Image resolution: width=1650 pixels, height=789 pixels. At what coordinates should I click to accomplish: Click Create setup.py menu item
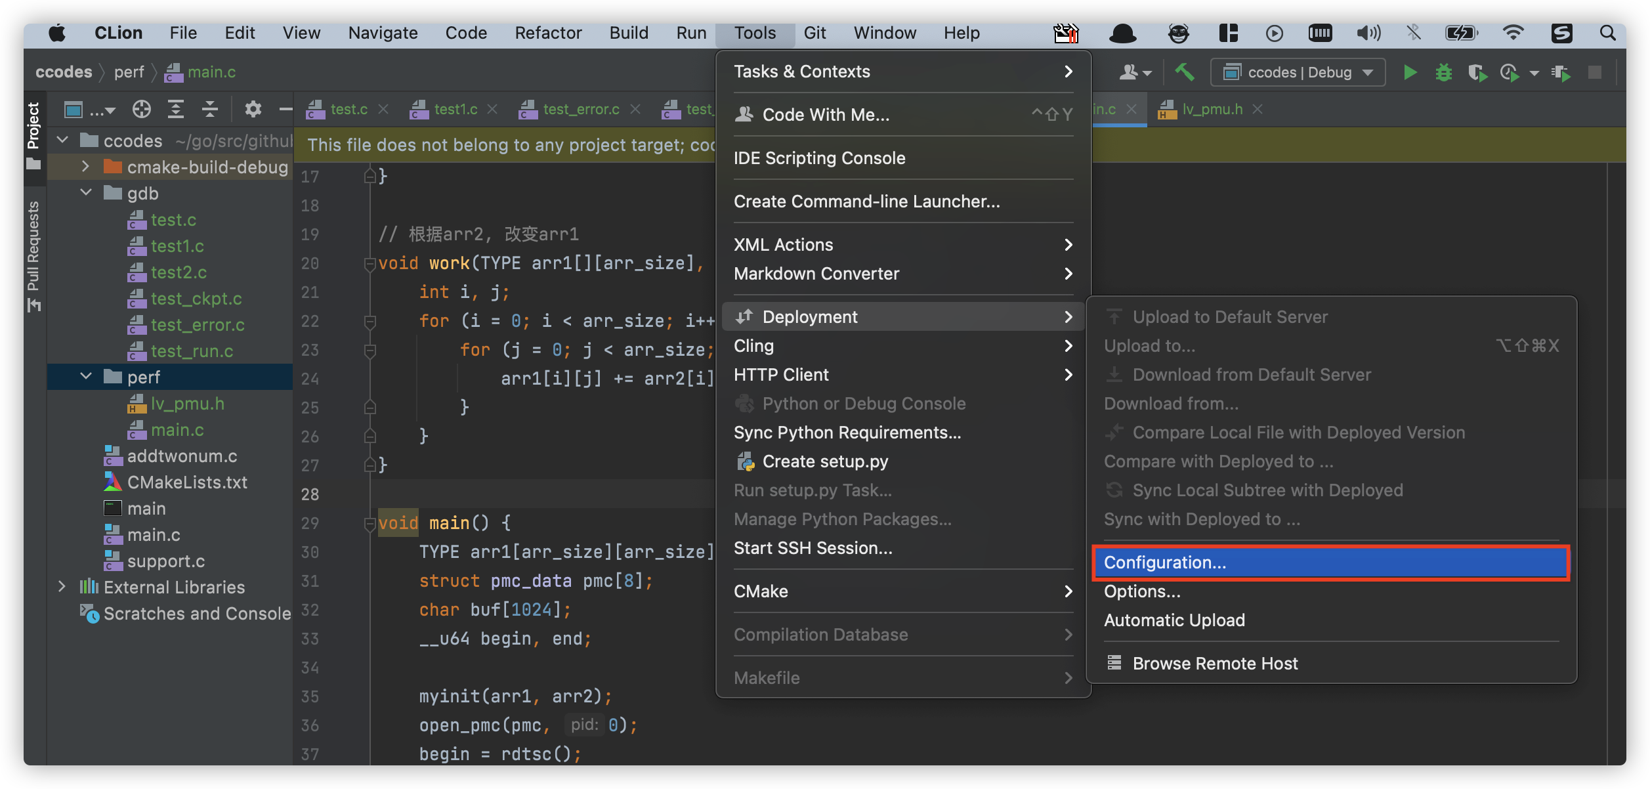[903, 461]
